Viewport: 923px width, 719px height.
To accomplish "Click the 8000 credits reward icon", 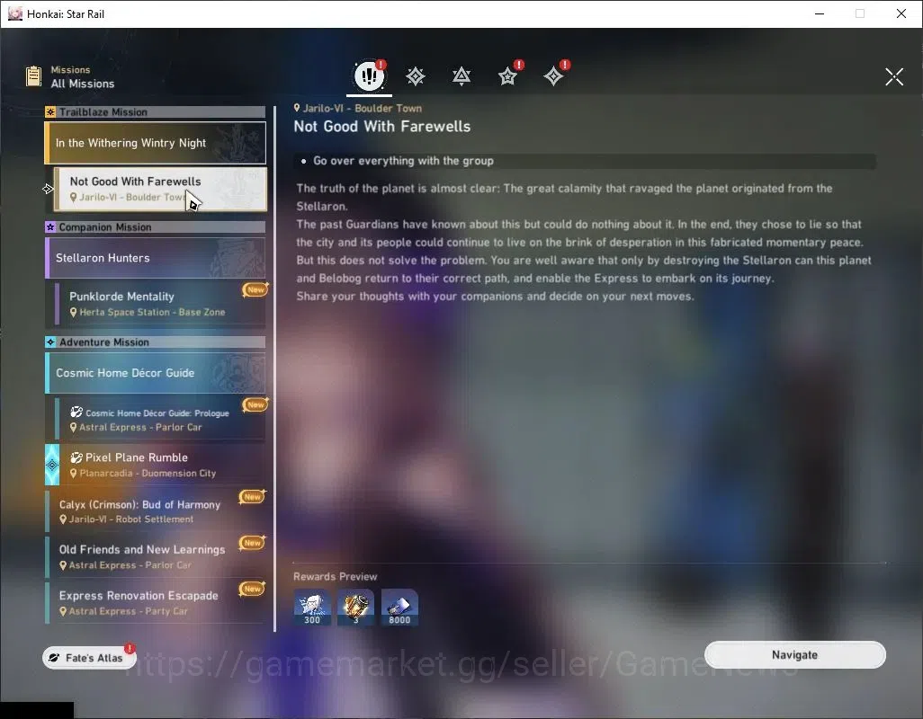I will [399, 607].
